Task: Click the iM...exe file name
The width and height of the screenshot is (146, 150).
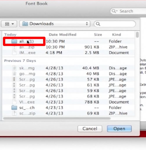Action: pyautogui.click(x=27, y=53)
